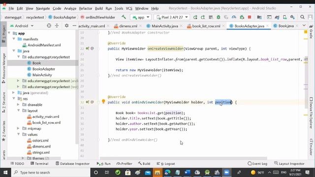Hide the Project panel with minus icon
This screenshot has height=177, width=315.
(74, 26)
